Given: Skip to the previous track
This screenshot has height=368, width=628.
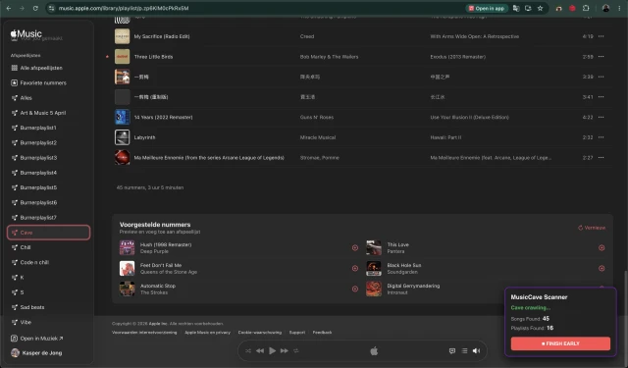Looking at the screenshot, I should (x=260, y=350).
